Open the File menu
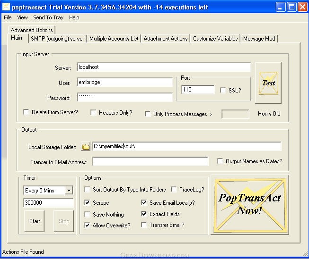This screenshot has width=309, height=259. click(8, 17)
